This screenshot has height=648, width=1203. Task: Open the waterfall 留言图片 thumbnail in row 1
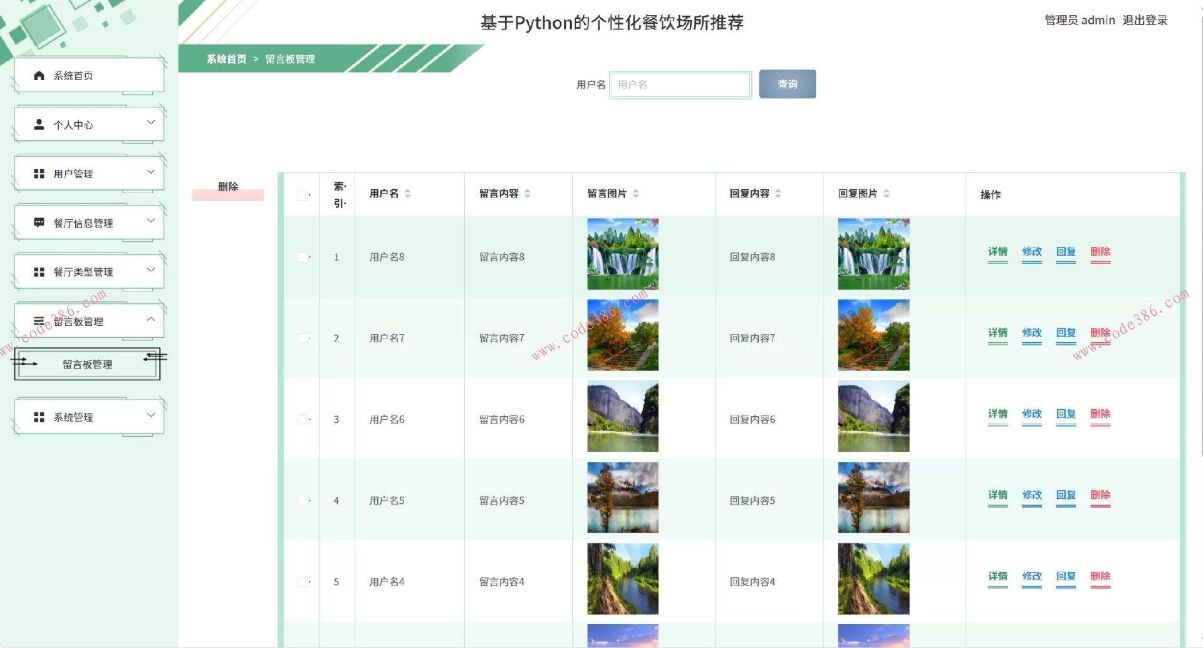622,254
